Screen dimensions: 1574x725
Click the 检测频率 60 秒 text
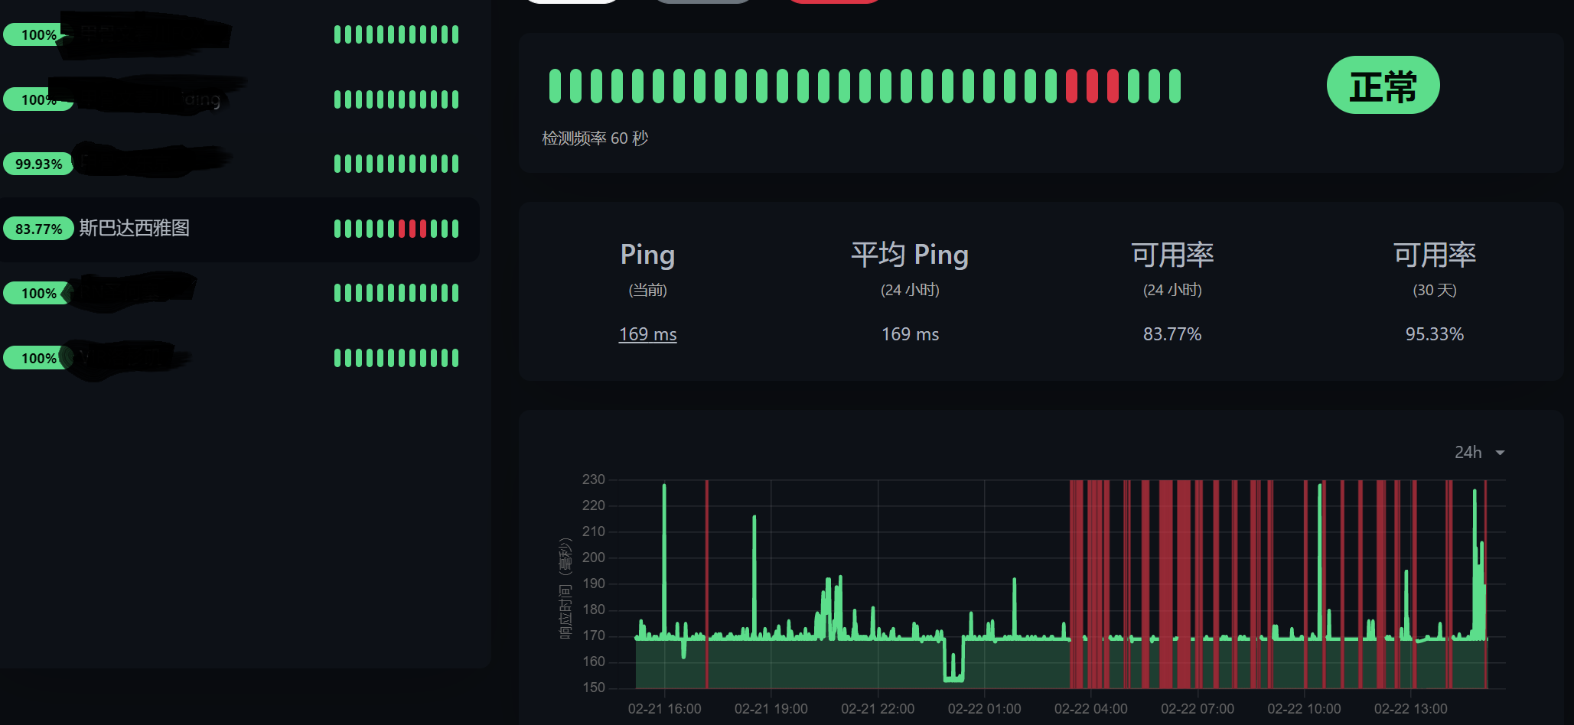point(595,138)
